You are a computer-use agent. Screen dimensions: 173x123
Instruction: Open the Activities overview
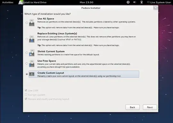pos(8,2)
